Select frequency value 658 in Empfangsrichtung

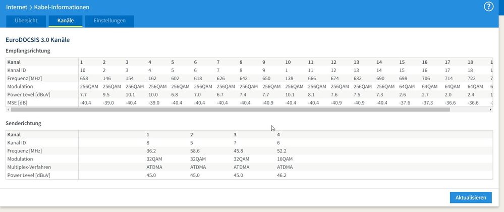(x=84, y=78)
